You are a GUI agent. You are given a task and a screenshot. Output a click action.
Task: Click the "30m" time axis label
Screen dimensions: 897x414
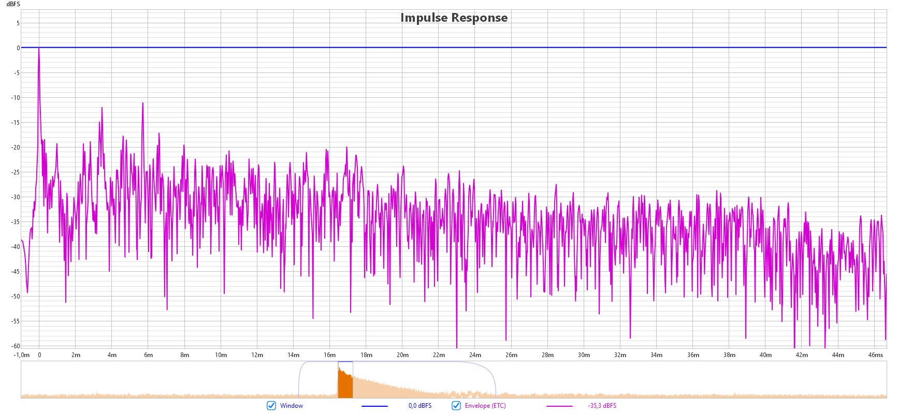click(x=584, y=355)
